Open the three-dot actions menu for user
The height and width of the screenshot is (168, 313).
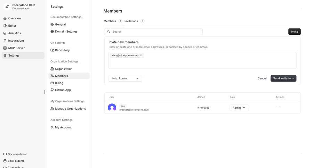pos(278,107)
